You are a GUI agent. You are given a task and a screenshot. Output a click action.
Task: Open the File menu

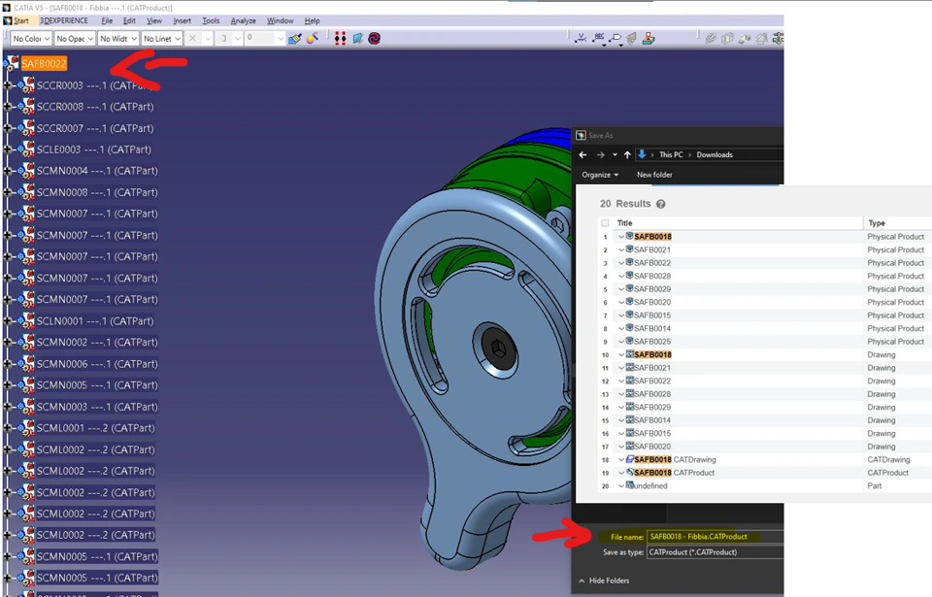[107, 20]
